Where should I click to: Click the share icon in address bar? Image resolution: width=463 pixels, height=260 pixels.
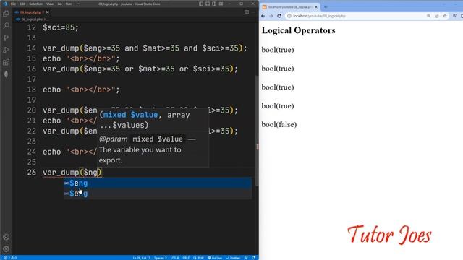pos(437,16)
